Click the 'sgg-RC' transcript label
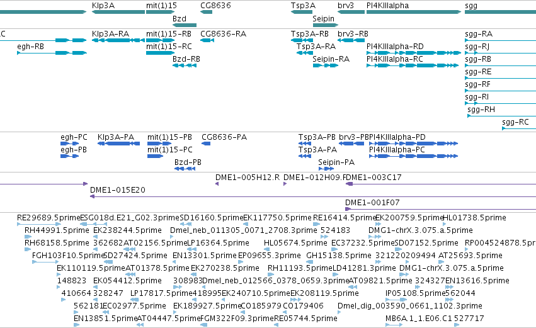 tap(515, 122)
